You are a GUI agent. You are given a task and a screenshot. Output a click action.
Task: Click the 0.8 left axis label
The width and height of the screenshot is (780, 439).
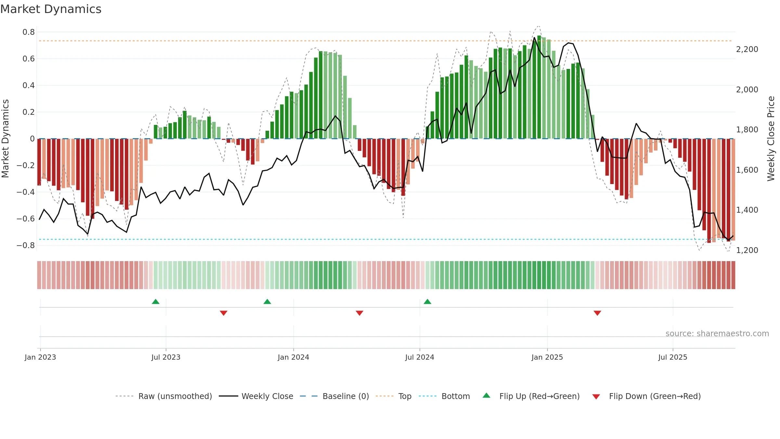[29, 32]
